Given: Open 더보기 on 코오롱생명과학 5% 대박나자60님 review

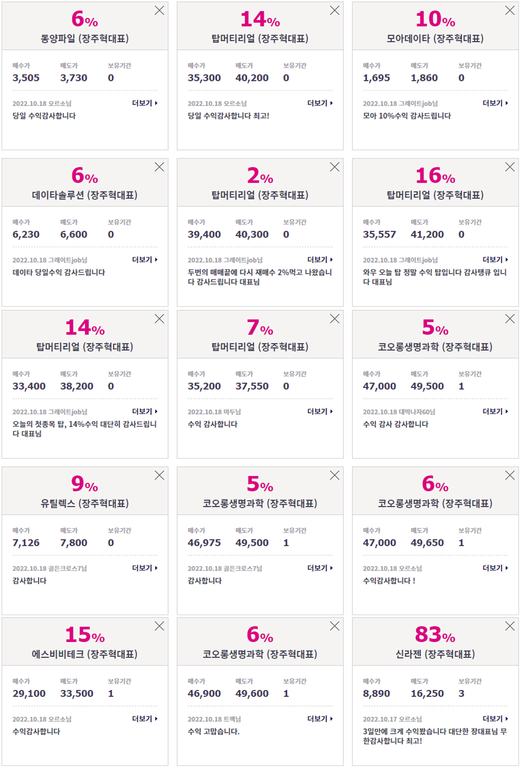Looking at the screenshot, I should tap(495, 412).
